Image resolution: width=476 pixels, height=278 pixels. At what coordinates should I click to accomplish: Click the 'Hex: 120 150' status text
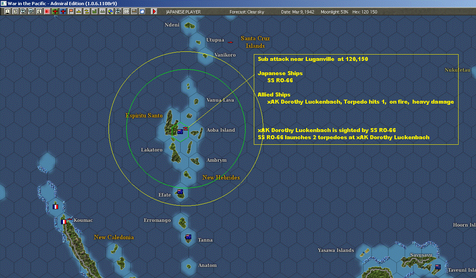tap(364, 12)
